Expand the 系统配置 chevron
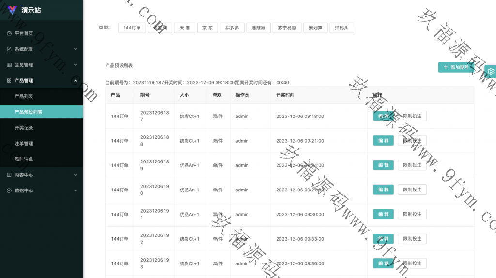The image size is (496, 278). click(75, 49)
